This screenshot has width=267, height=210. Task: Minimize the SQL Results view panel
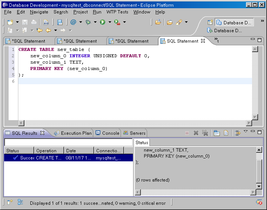tap(253, 132)
